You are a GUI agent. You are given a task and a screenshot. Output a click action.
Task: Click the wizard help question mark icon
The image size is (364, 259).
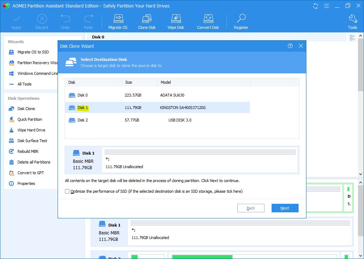290,46
